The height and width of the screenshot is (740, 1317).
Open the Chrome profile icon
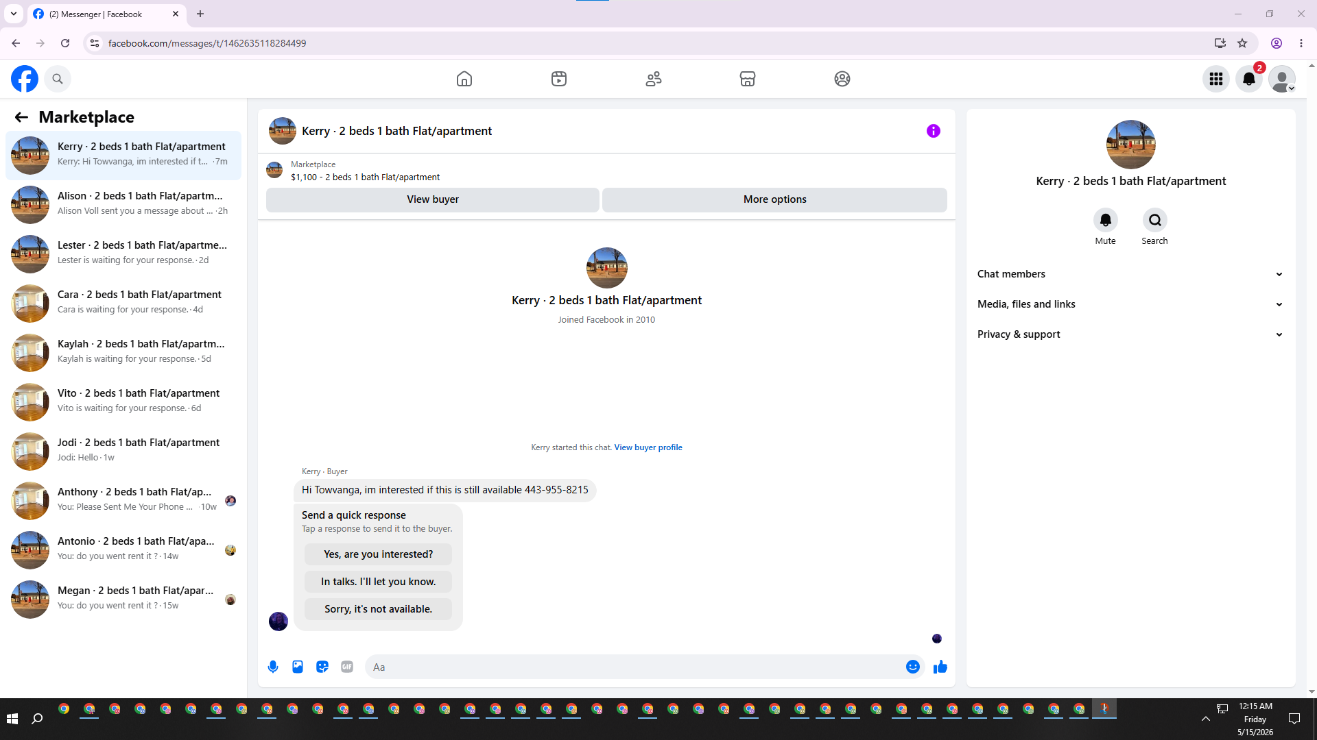[x=1277, y=43]
